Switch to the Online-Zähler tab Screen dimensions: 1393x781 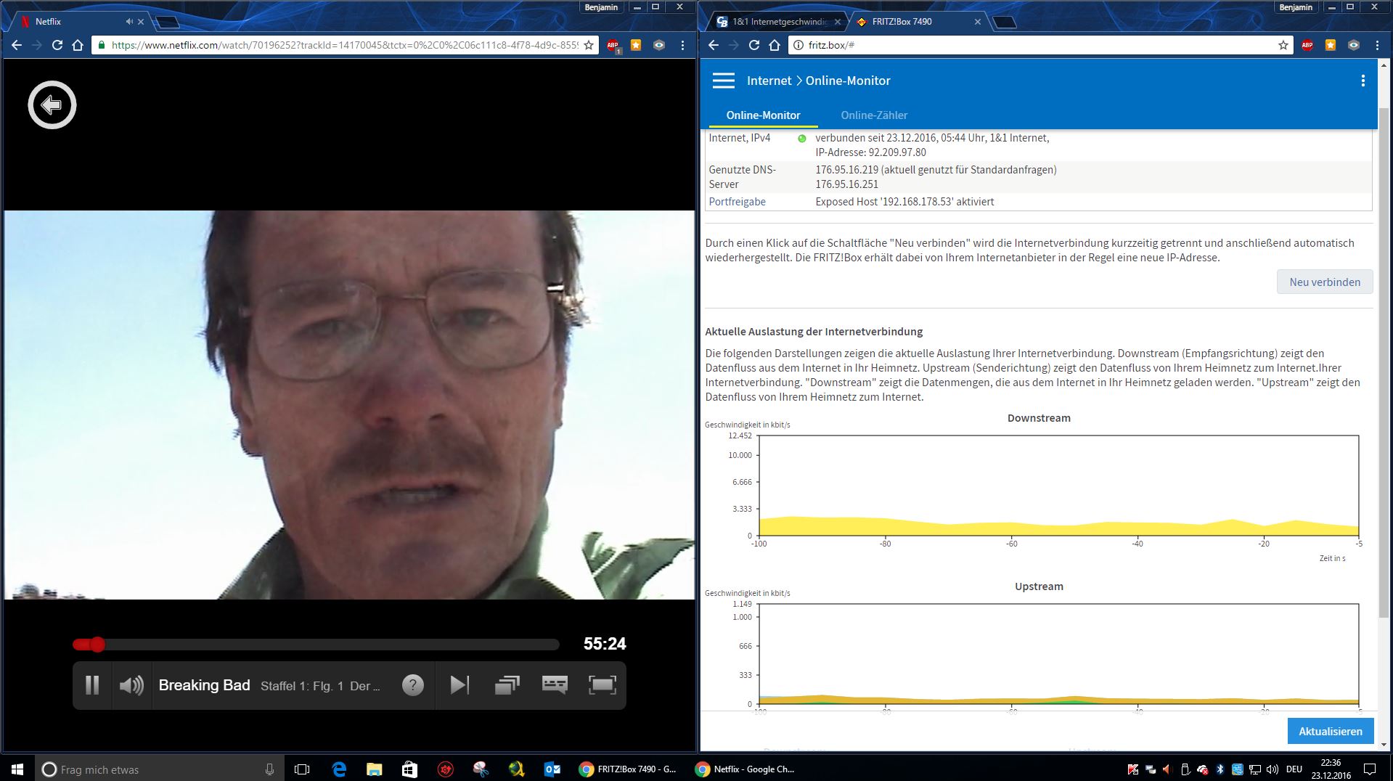coord(874,115)
